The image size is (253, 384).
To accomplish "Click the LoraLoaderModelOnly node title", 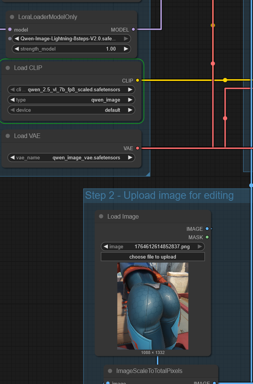I will coord(48,17).
